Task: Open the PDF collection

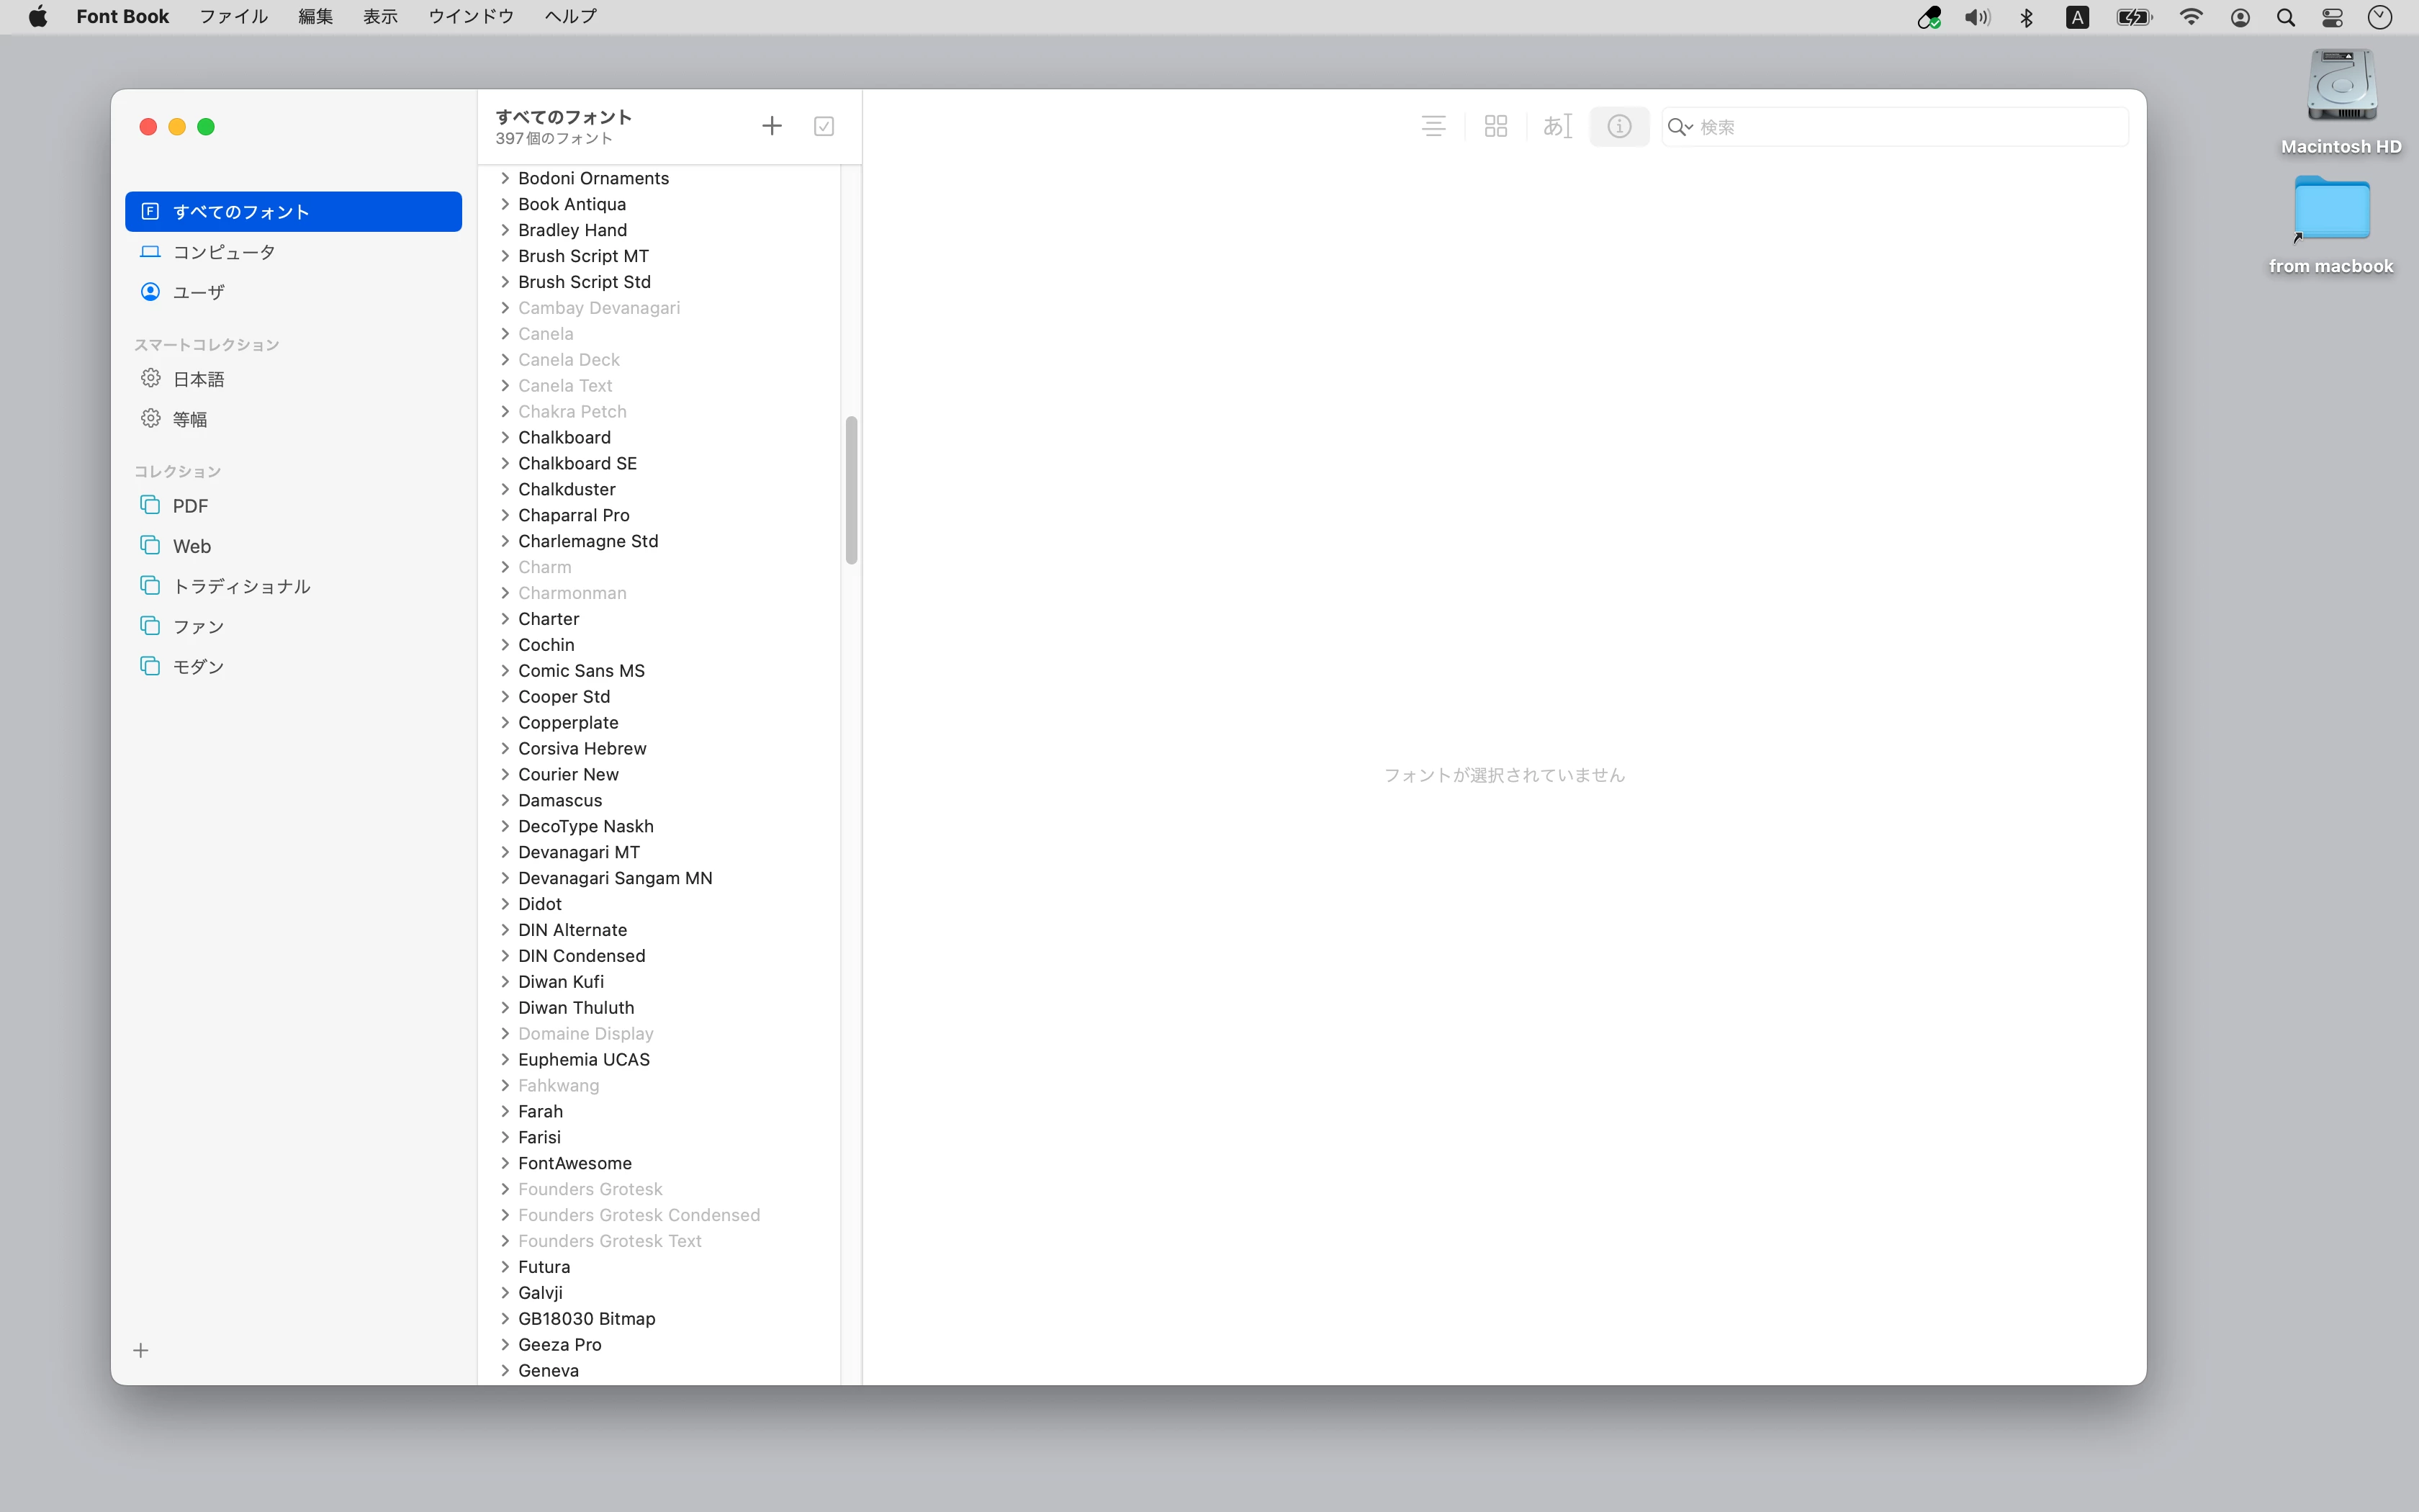Action: (190, 506)
